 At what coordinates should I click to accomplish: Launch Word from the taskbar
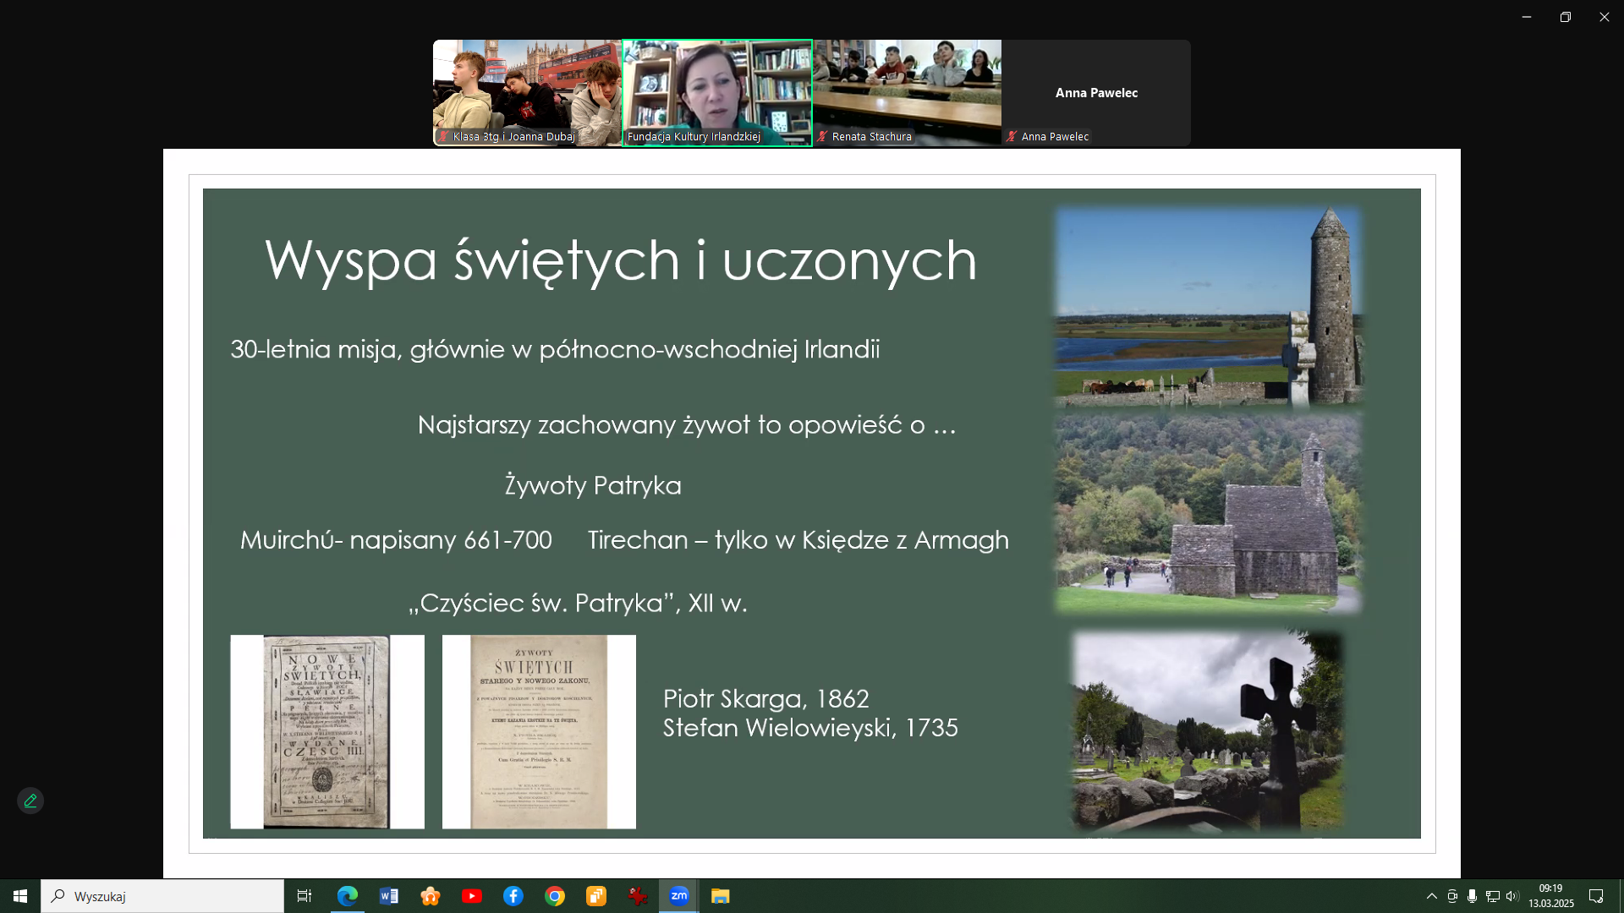pyautogui.click(x=388, y=896)
